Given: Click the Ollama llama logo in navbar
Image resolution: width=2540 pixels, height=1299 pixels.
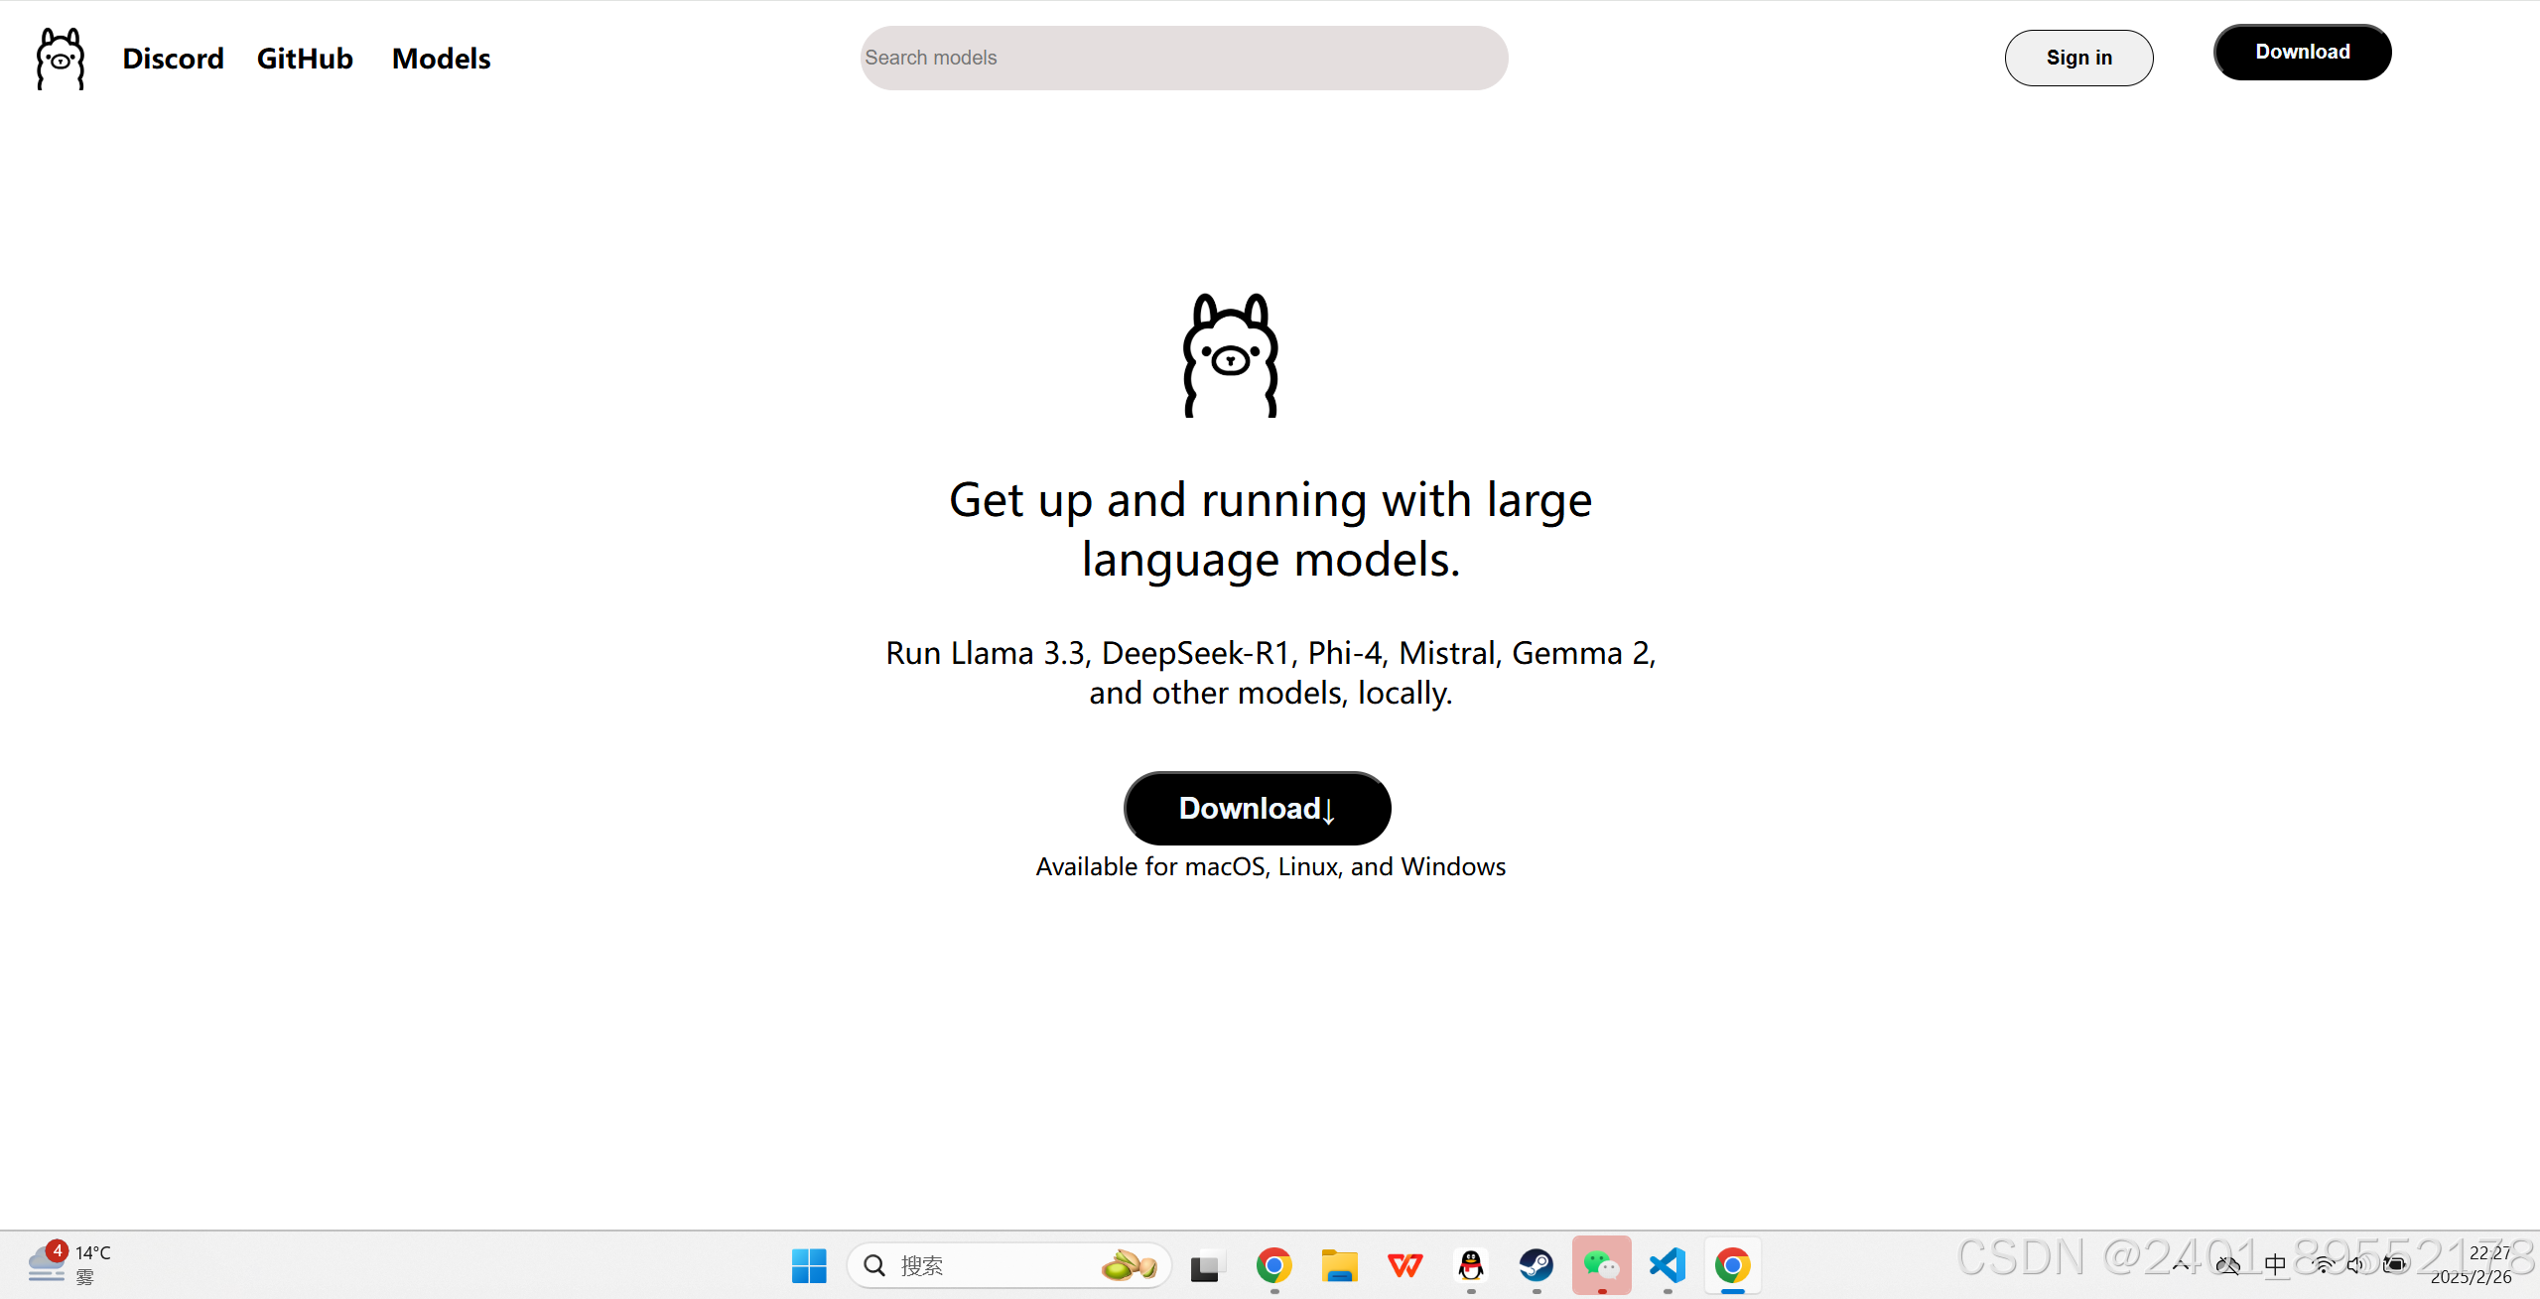Looking at the screenshot, I should click(x=61, y=59).
